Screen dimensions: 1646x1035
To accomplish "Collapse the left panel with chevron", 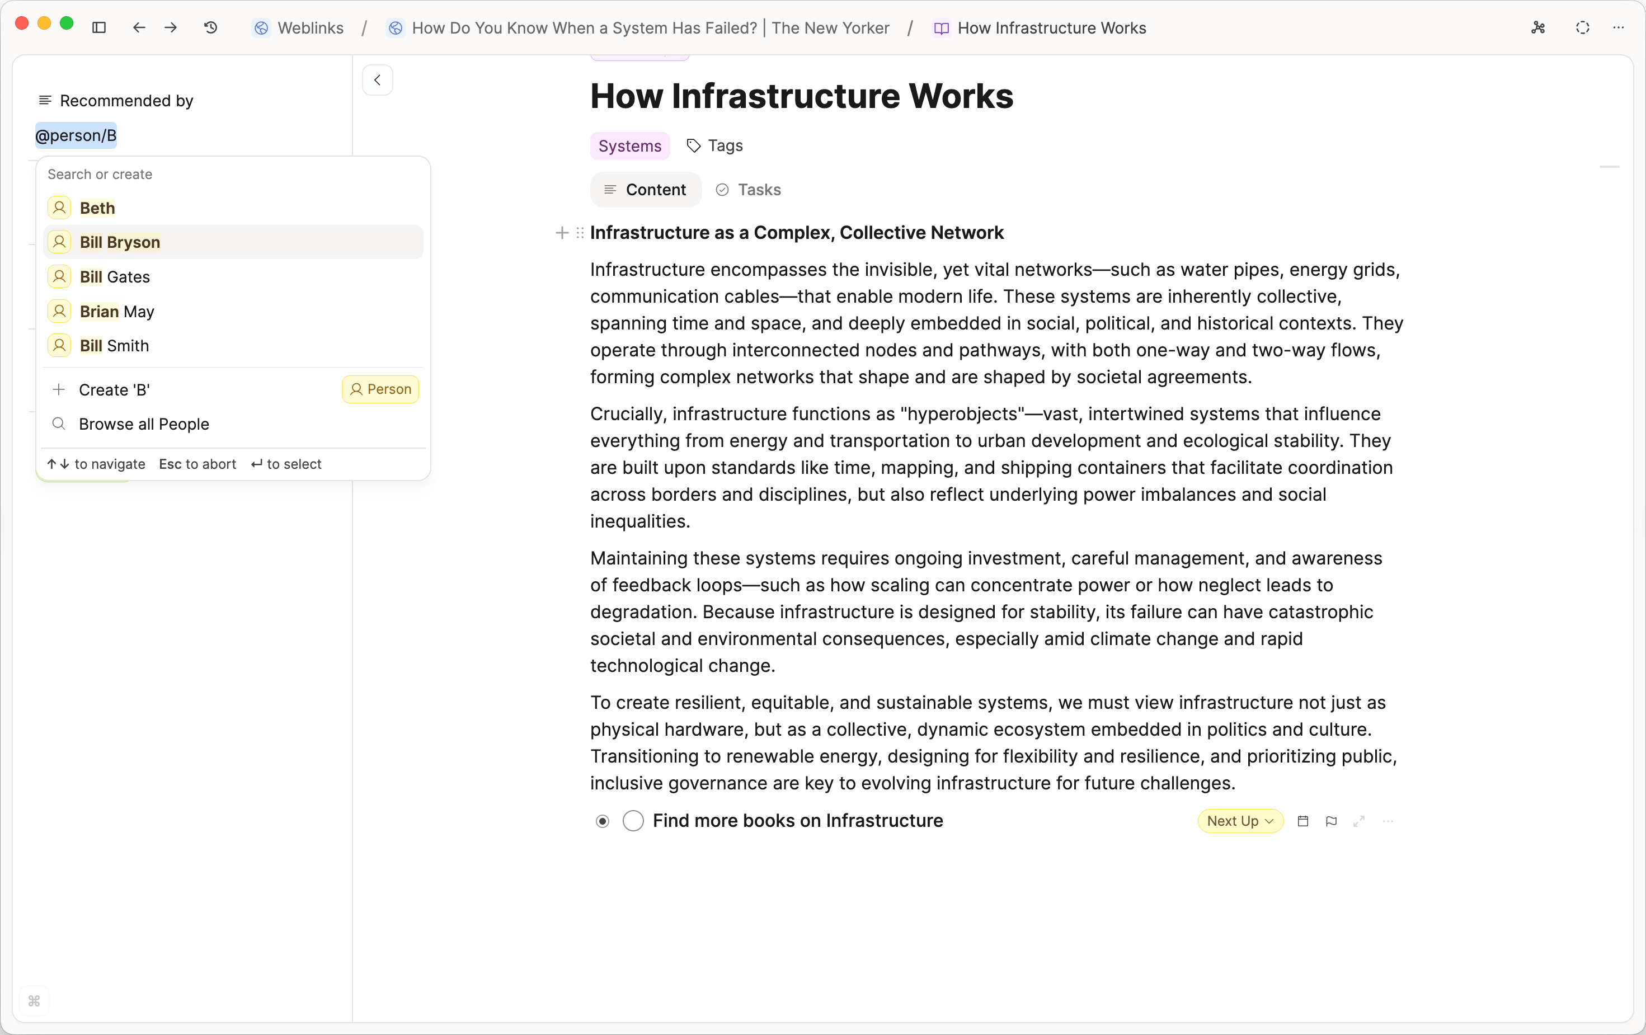I will point(377,80).
